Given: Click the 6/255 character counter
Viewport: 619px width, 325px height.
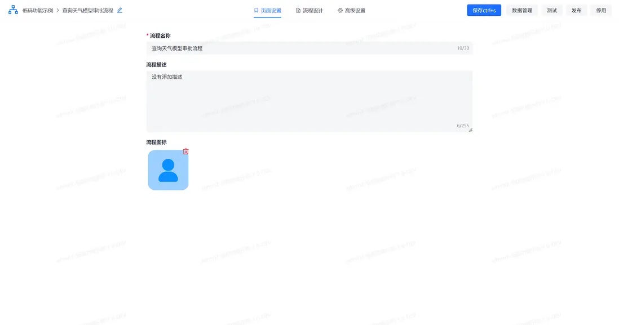Looking at the screenshot, I should click(463, 126).
